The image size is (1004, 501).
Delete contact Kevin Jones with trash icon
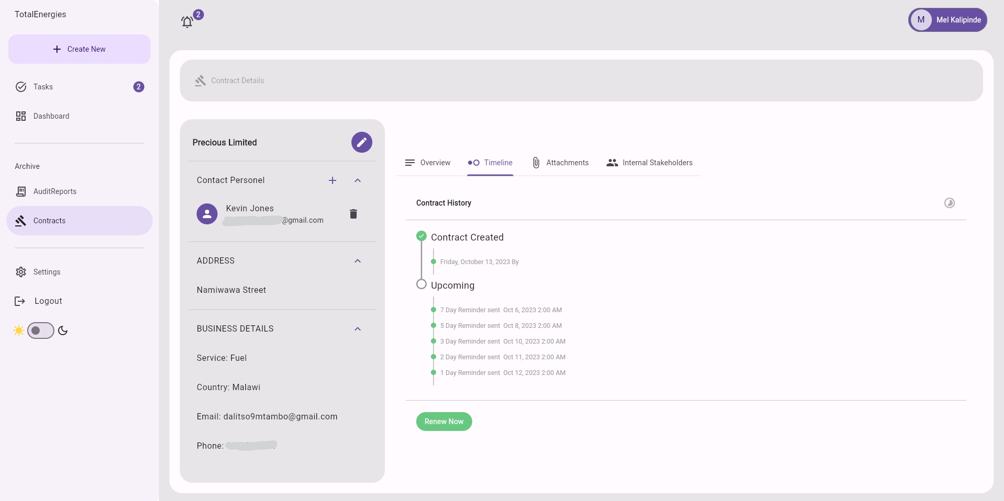[353, 214]
